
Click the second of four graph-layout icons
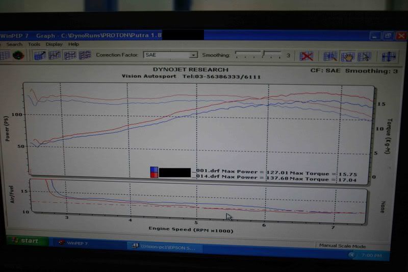tap(55, 55)
